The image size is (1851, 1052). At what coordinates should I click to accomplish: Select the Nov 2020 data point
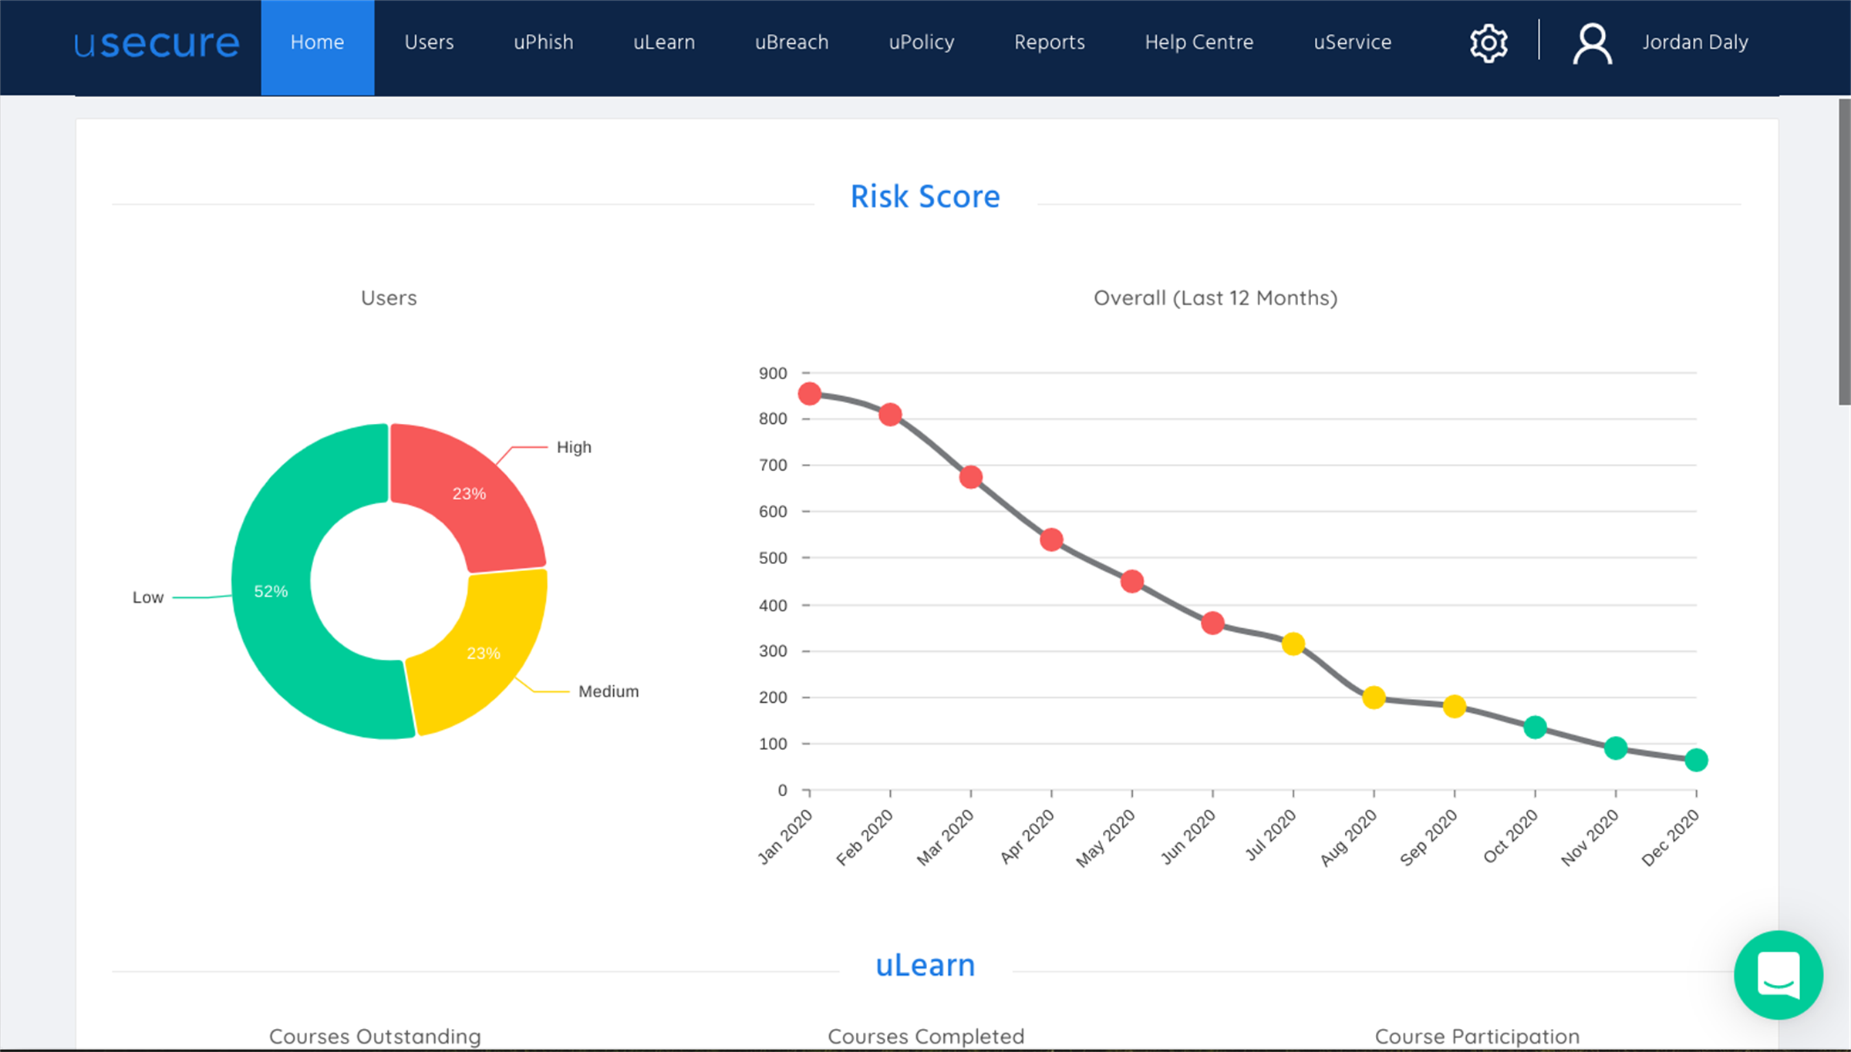1616,748
